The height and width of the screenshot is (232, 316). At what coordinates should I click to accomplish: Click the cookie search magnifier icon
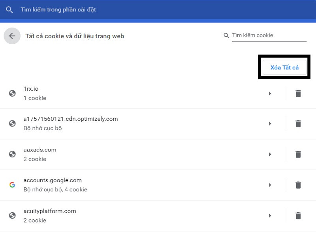226,36
